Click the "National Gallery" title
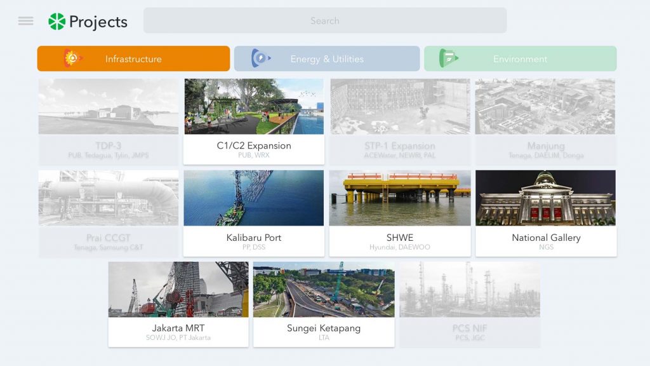The image size is (650, 366). pos(546,238)
